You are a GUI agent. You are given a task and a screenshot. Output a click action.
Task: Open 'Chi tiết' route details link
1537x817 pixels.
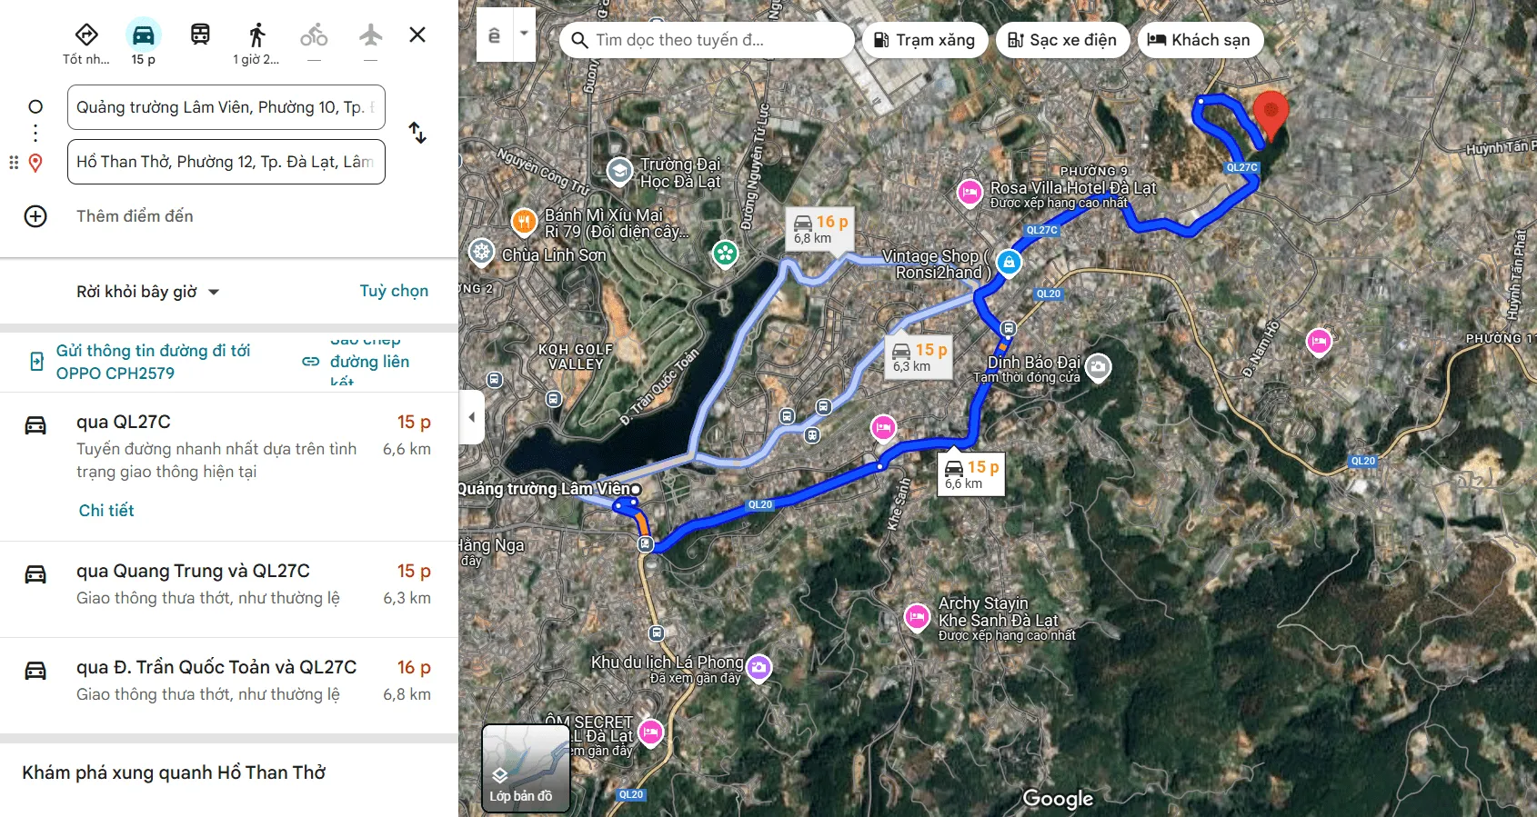click(x=106, y=511)
